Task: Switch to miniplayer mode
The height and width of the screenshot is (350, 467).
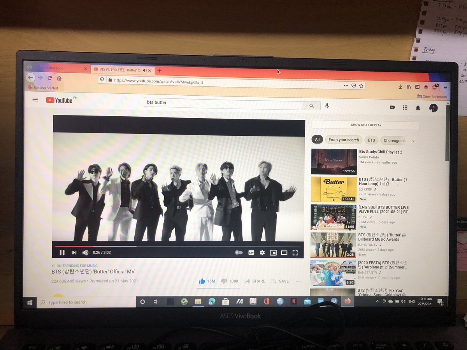Action: 273,253
